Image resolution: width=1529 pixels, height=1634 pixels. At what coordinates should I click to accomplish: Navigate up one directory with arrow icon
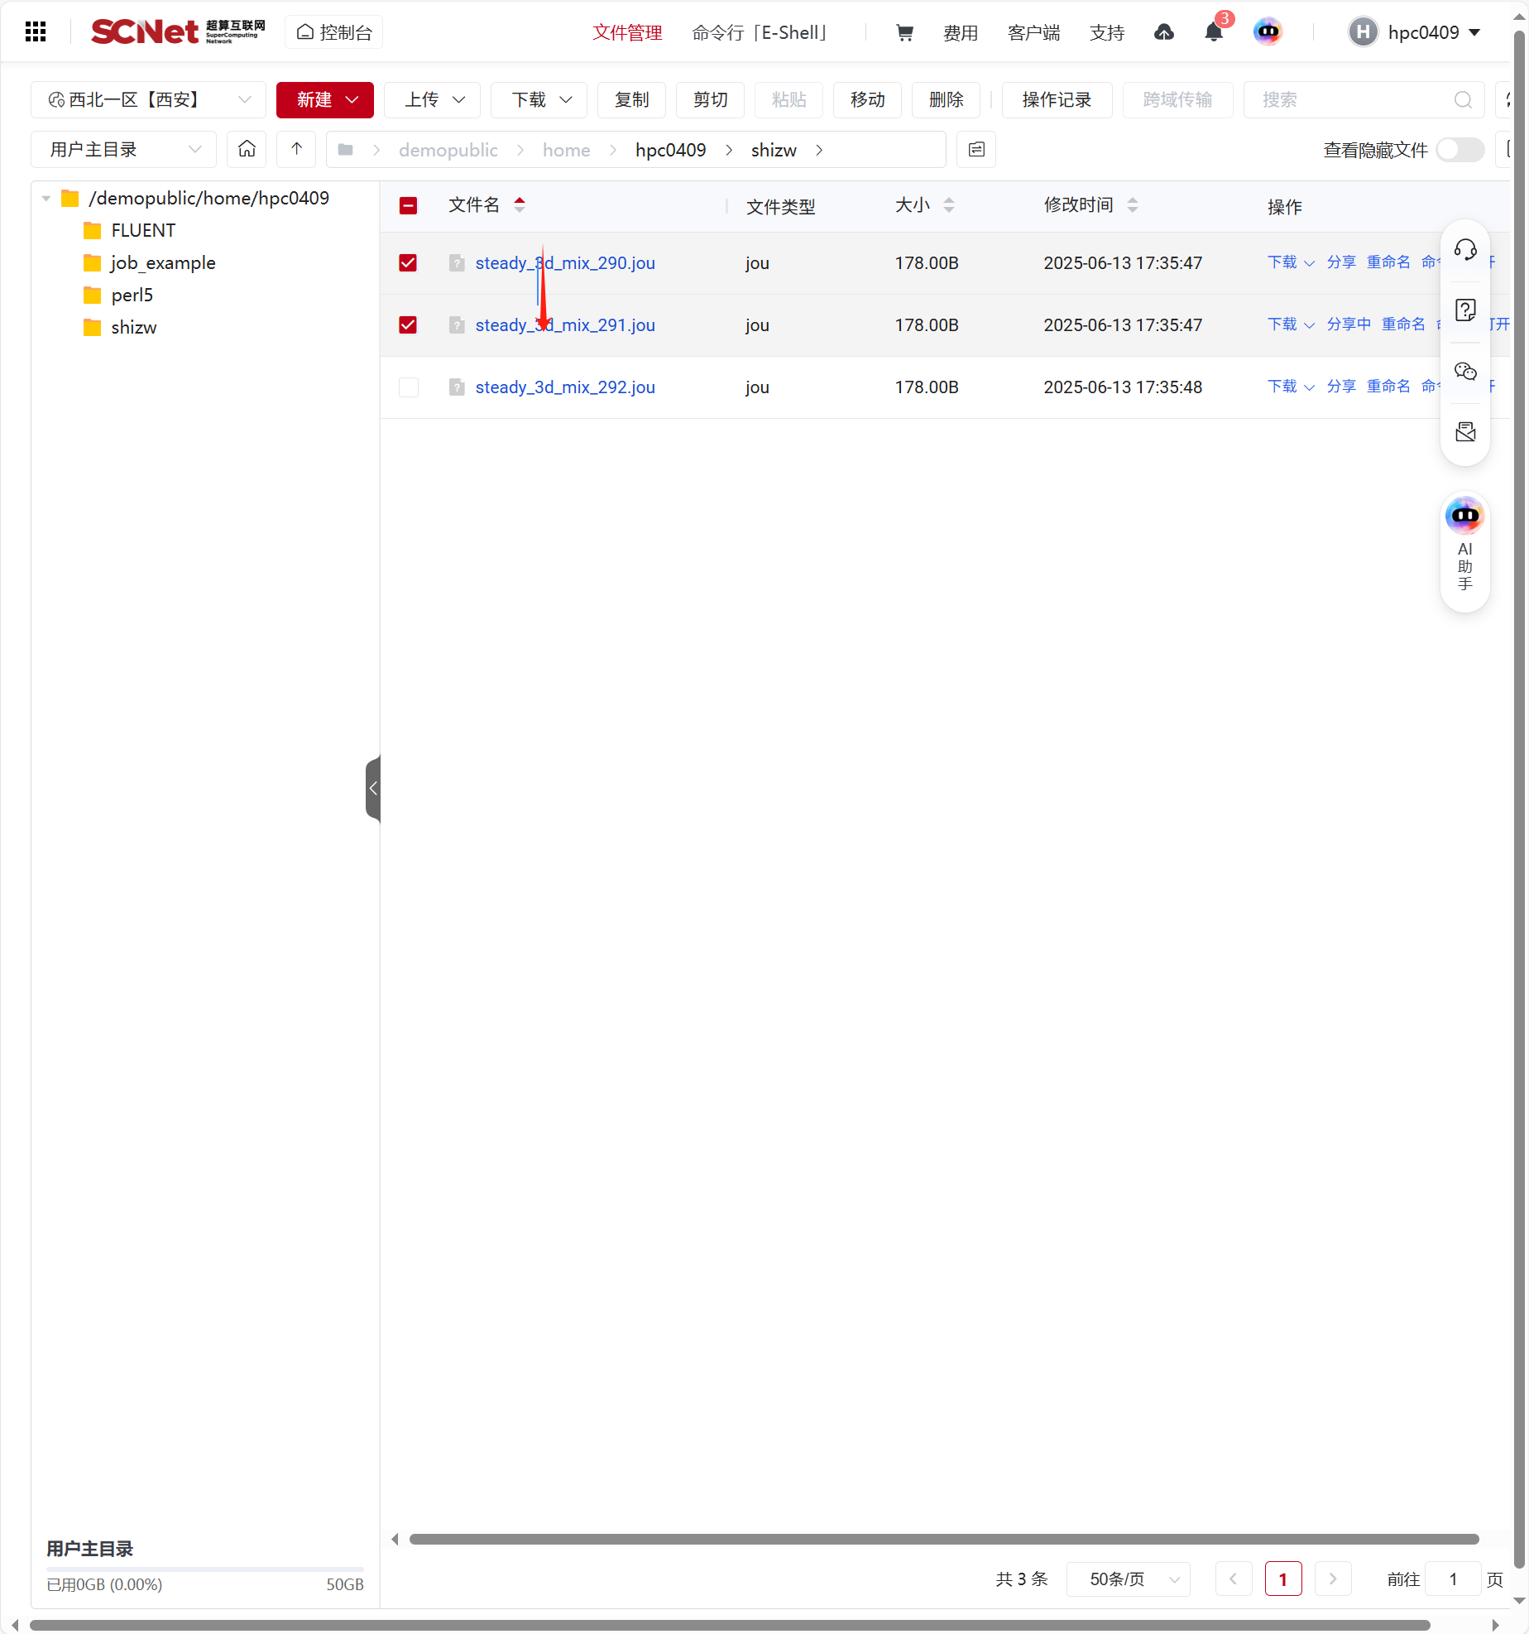pos(296,149)
